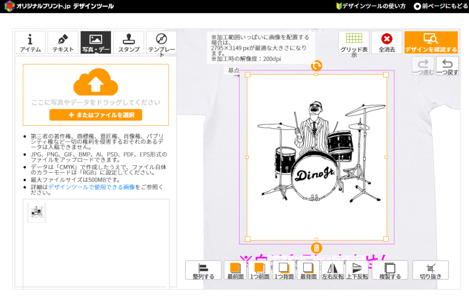This screenshot has width=469, height=296.
Task: Click the 加工時の解像度:200dpi text
Action: [x=246, y=59]
